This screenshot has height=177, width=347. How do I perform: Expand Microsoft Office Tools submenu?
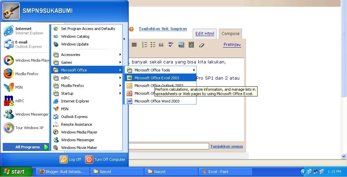pos(160,70)
